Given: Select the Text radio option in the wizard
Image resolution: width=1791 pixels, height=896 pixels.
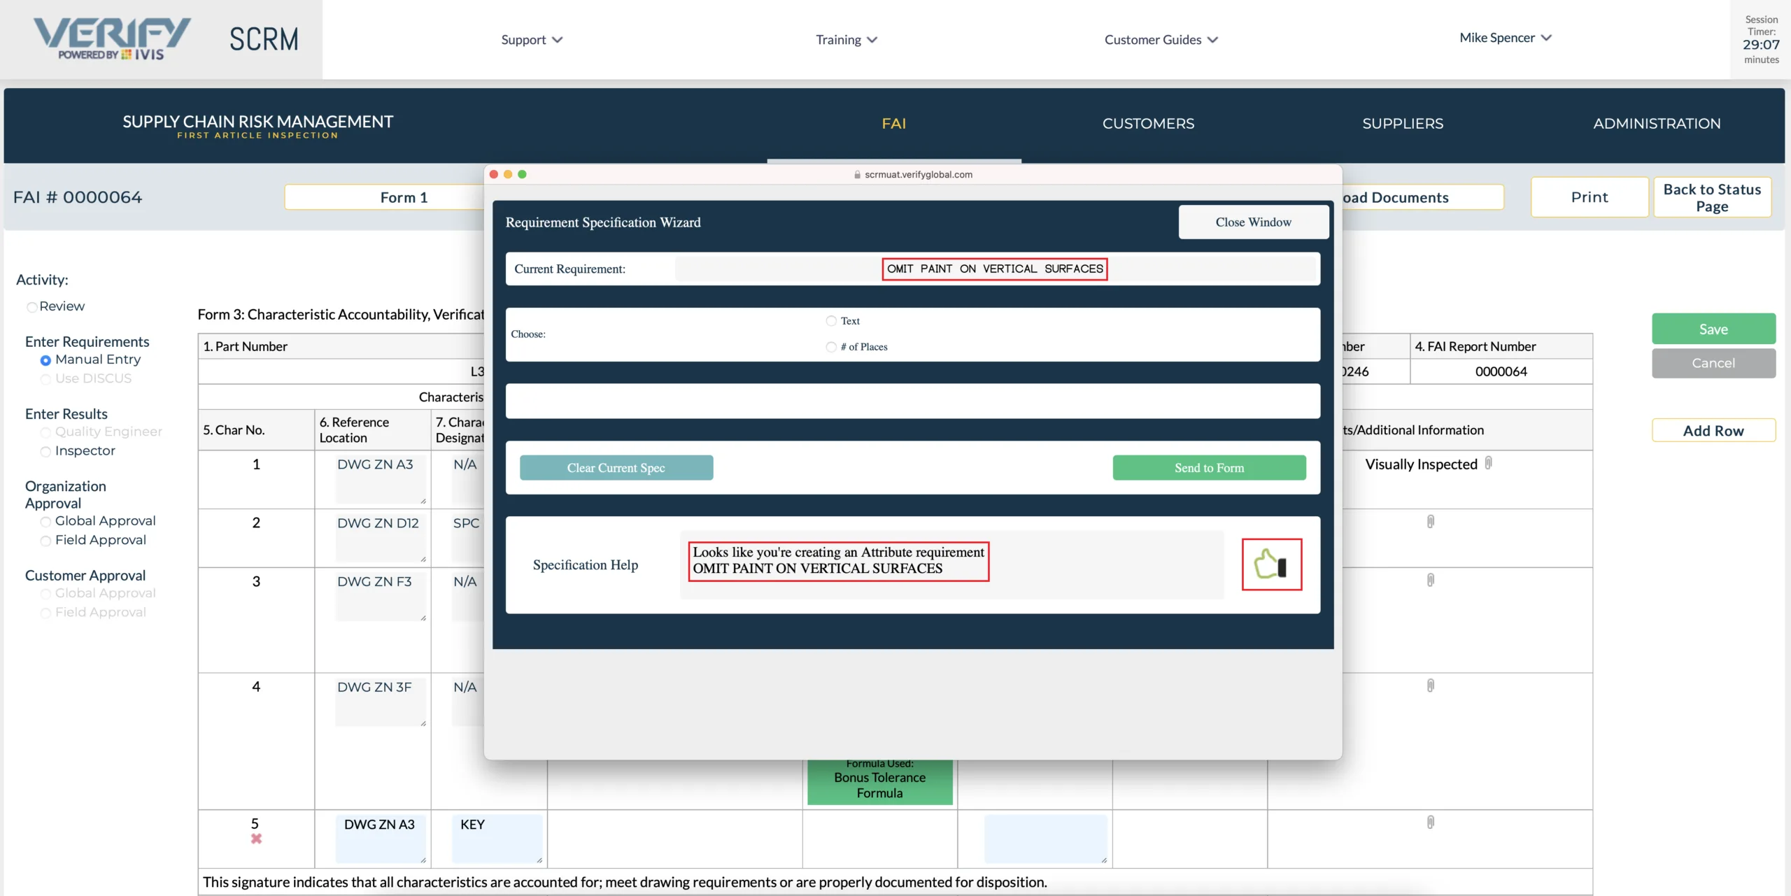Looking at the screenshot, I should coord(831,321).
